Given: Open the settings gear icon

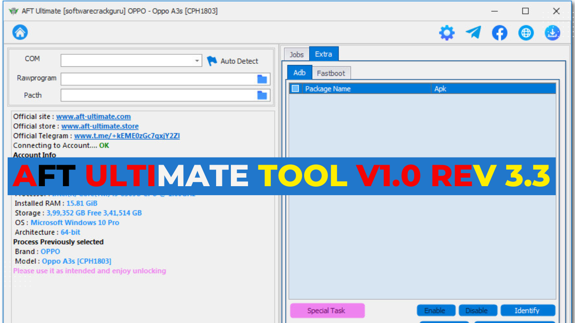Looking at the screenshot, I should pyautogui.click(x=447, y=33).
